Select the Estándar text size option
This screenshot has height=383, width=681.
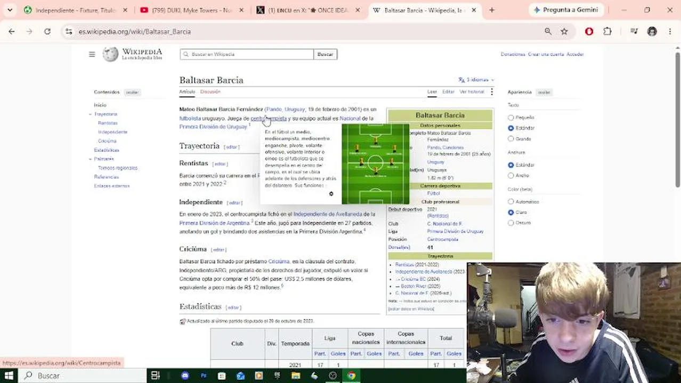tap(511, 128)
